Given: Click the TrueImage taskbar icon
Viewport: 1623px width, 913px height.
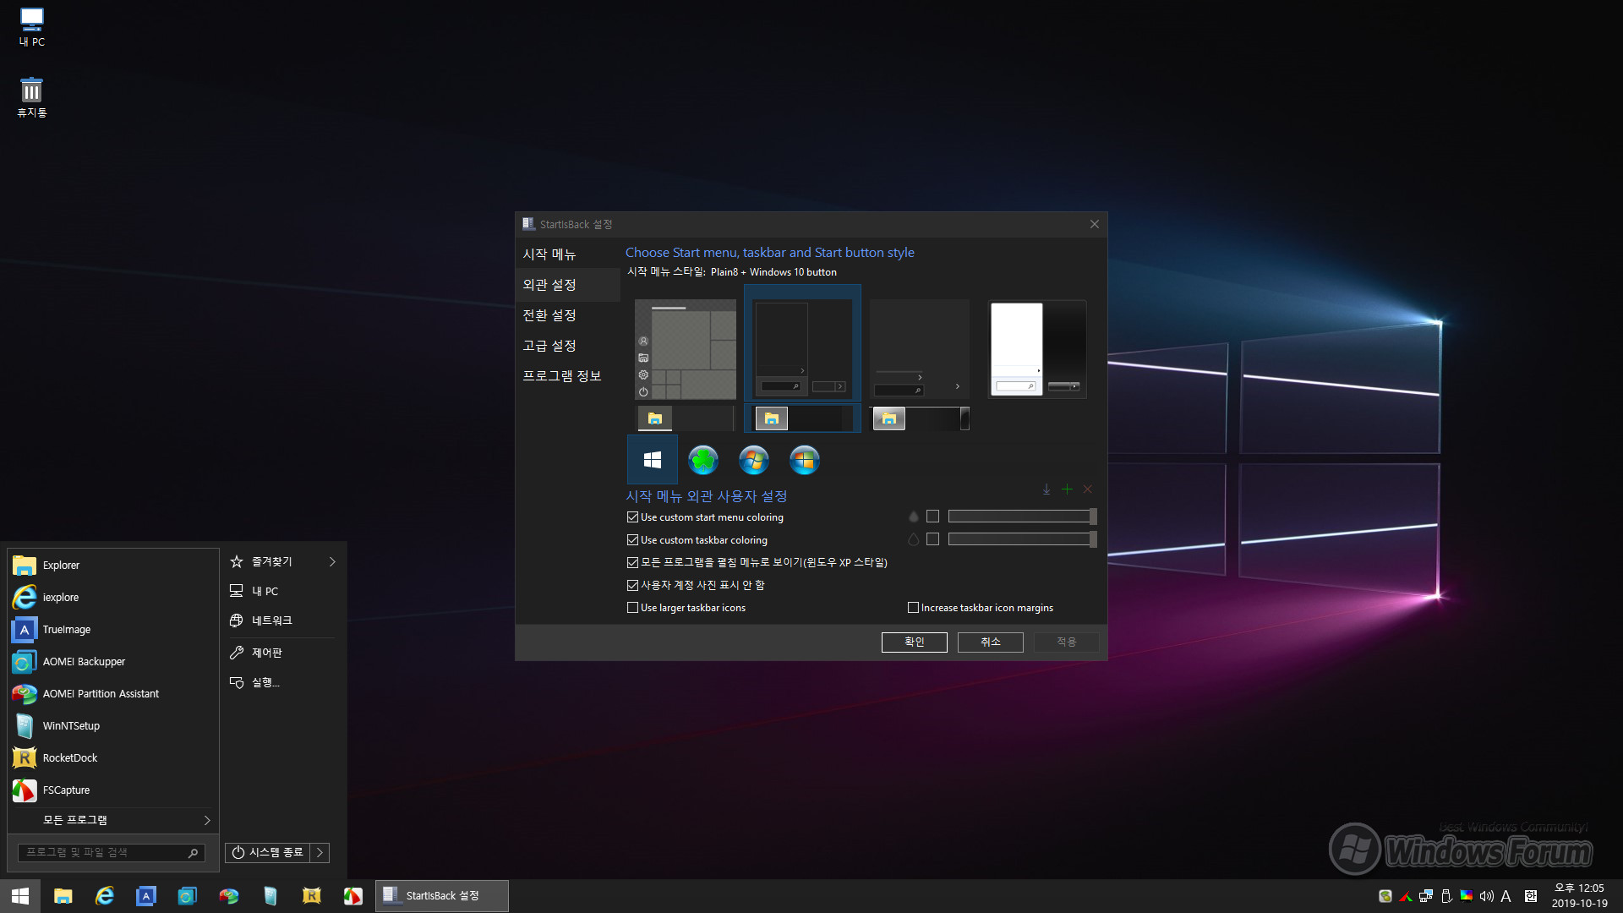Looking at the screenshot, I should coord(145,896).
